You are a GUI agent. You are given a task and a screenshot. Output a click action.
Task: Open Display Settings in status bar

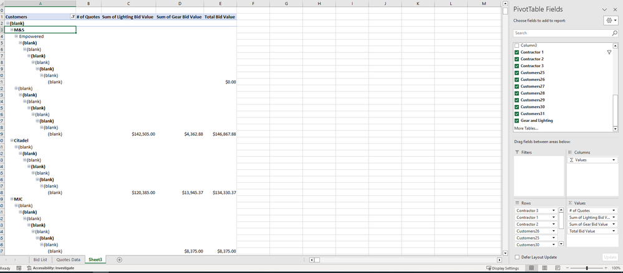502,268
